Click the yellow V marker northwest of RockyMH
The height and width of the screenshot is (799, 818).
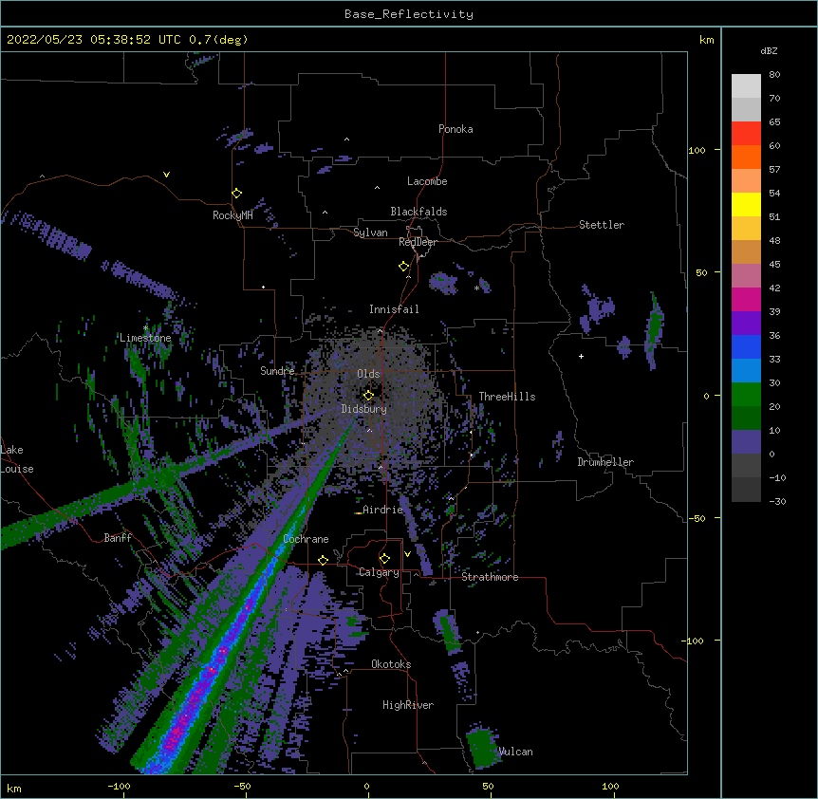166,175
